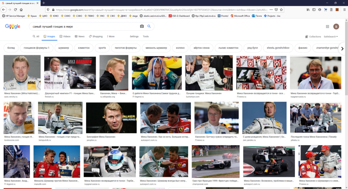Image resolution: width=348 pixels, height=189 pixels.
Task: Open the Биография Мика Хаккинен image
Action: point(111,117)
